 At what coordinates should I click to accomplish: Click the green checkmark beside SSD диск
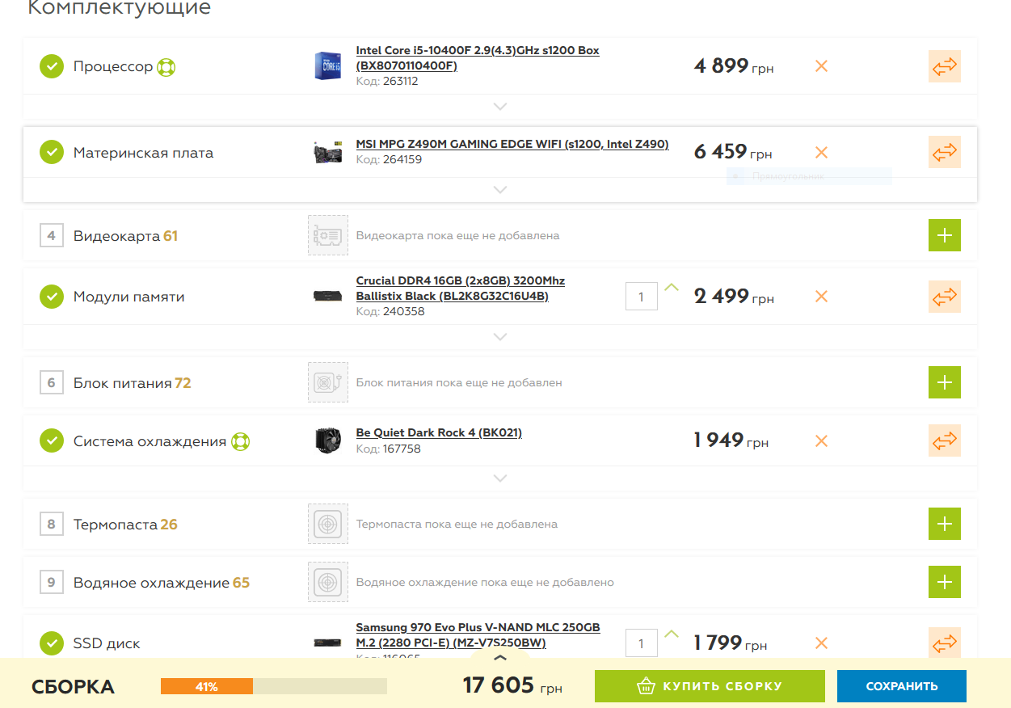coord(52,643)
